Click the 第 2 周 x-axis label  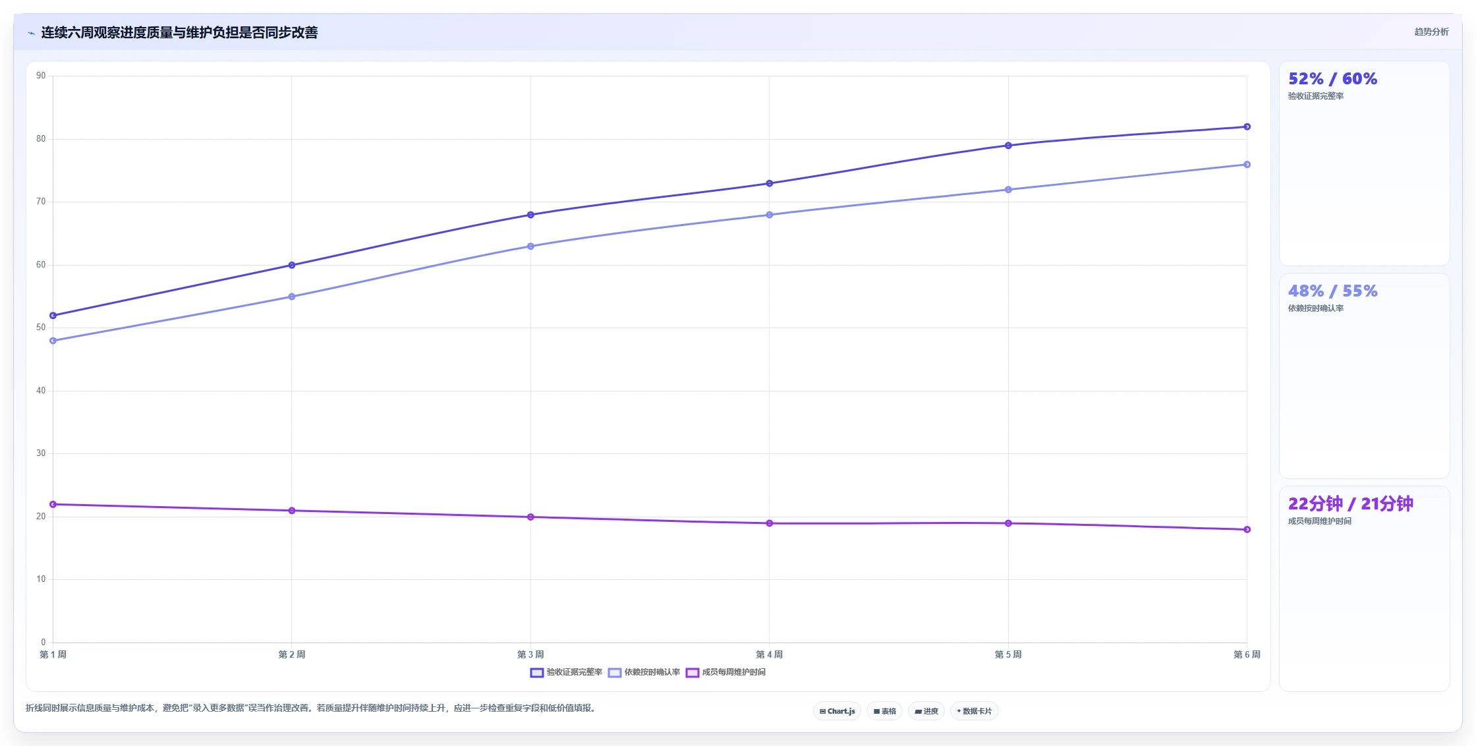tap(292, 654)
